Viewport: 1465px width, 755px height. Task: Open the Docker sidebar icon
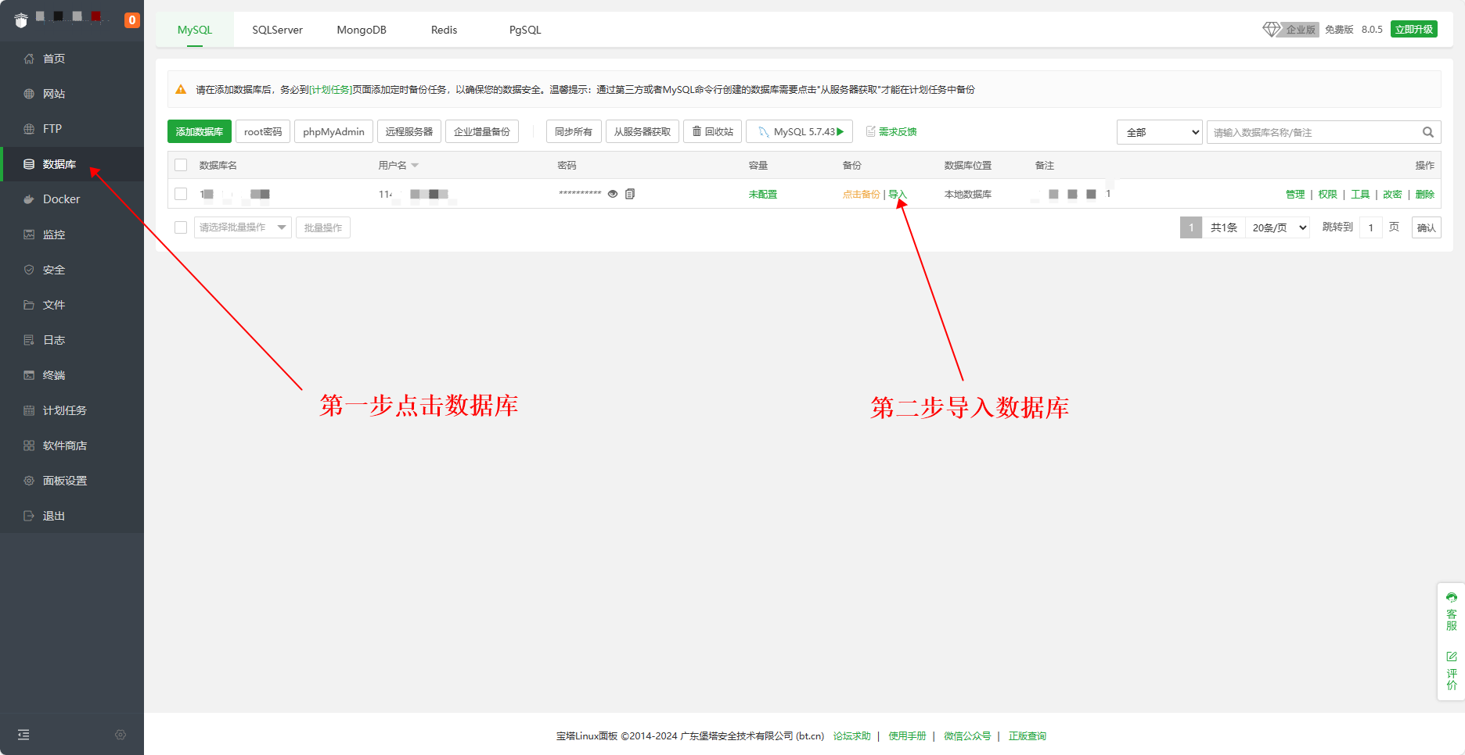click(29, 199)
